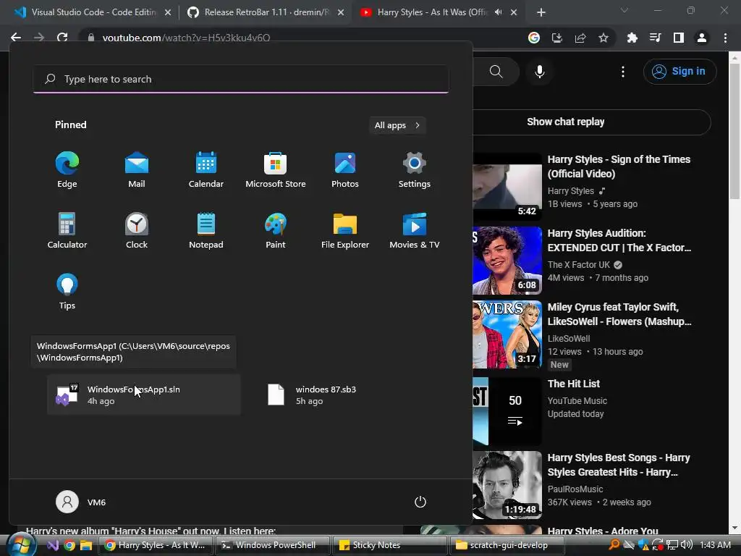This screenshot has width=741, height=556.
Task: Switch to the Release RetroBar 1.11 tab
Action: (265, 12)
